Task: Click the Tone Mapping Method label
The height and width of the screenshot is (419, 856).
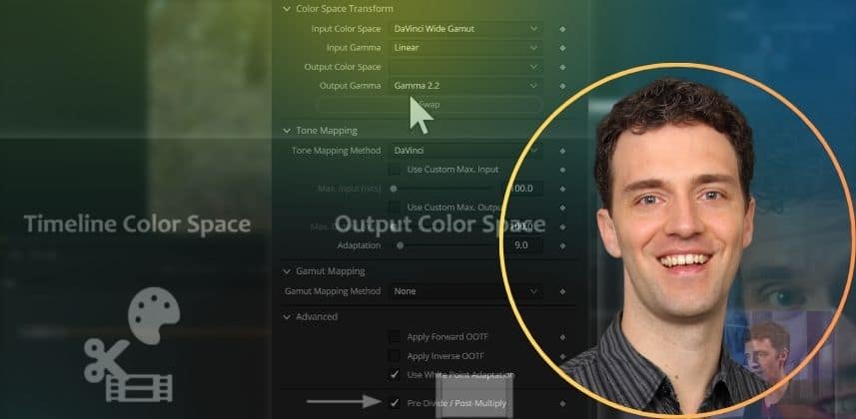Action: click(x=337, y=151)
